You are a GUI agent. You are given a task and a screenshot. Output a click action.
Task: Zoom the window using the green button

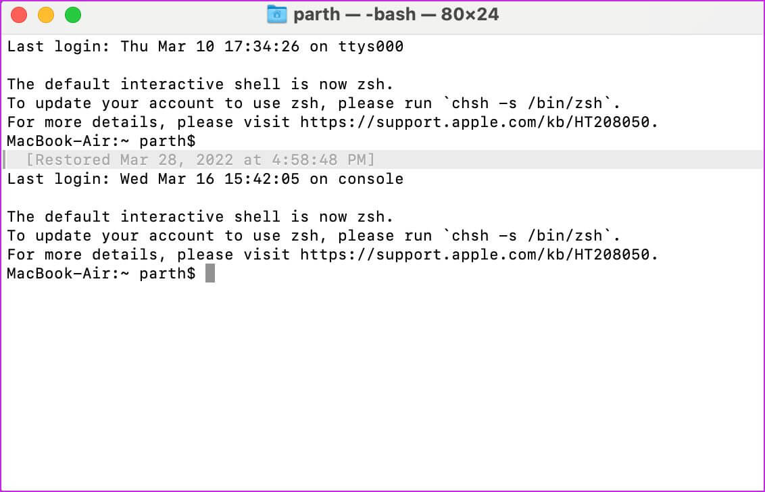tap(72, 14)
